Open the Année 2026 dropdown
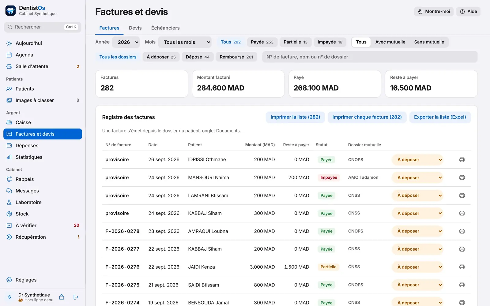 pyautogui.click(x=126, y=42)
